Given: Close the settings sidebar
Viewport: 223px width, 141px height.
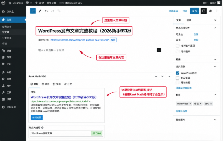Looking at the screenshot, I should [x=215, y=20].
